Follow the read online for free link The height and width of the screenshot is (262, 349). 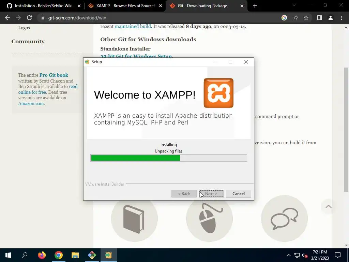48,89
